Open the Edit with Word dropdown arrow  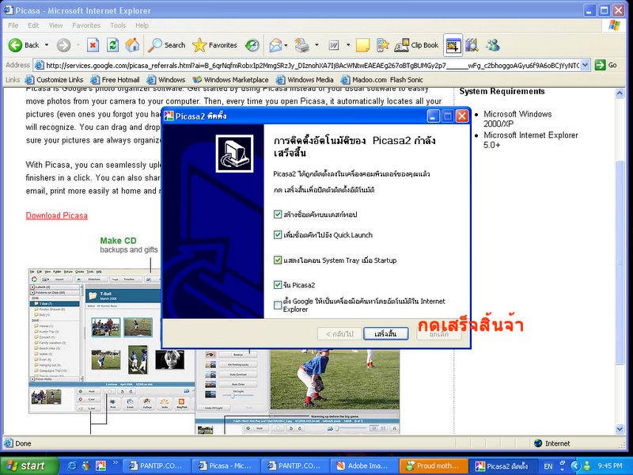348,45
